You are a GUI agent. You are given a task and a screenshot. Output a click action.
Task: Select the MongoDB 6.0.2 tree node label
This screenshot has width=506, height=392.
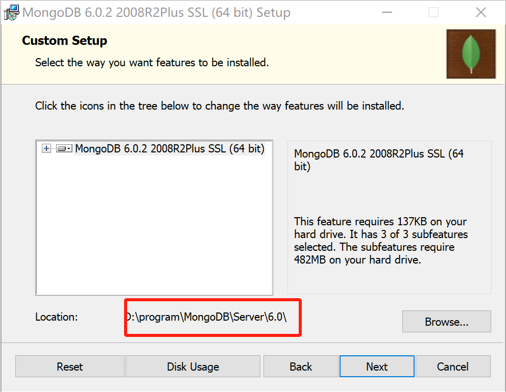[x=170, y=148]
